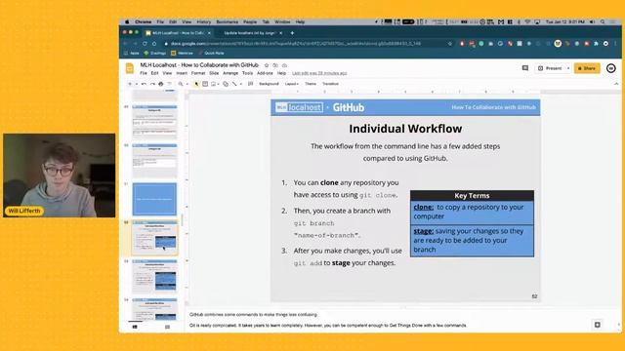Open the Insert menu
The height and width of the screenshot is (351, 625).
point(182,73)
